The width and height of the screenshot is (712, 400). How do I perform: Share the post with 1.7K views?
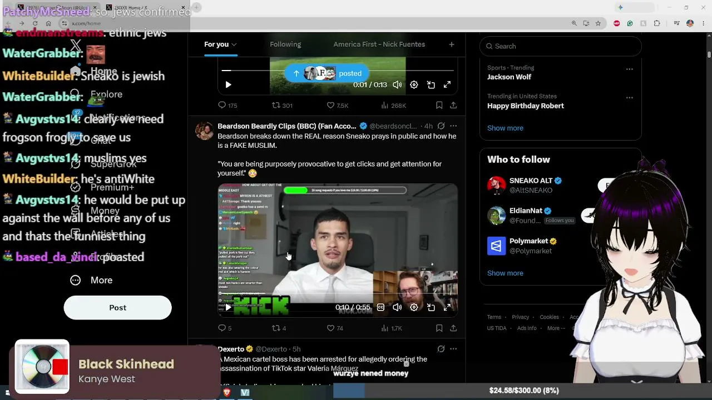(x=453, y=328)
